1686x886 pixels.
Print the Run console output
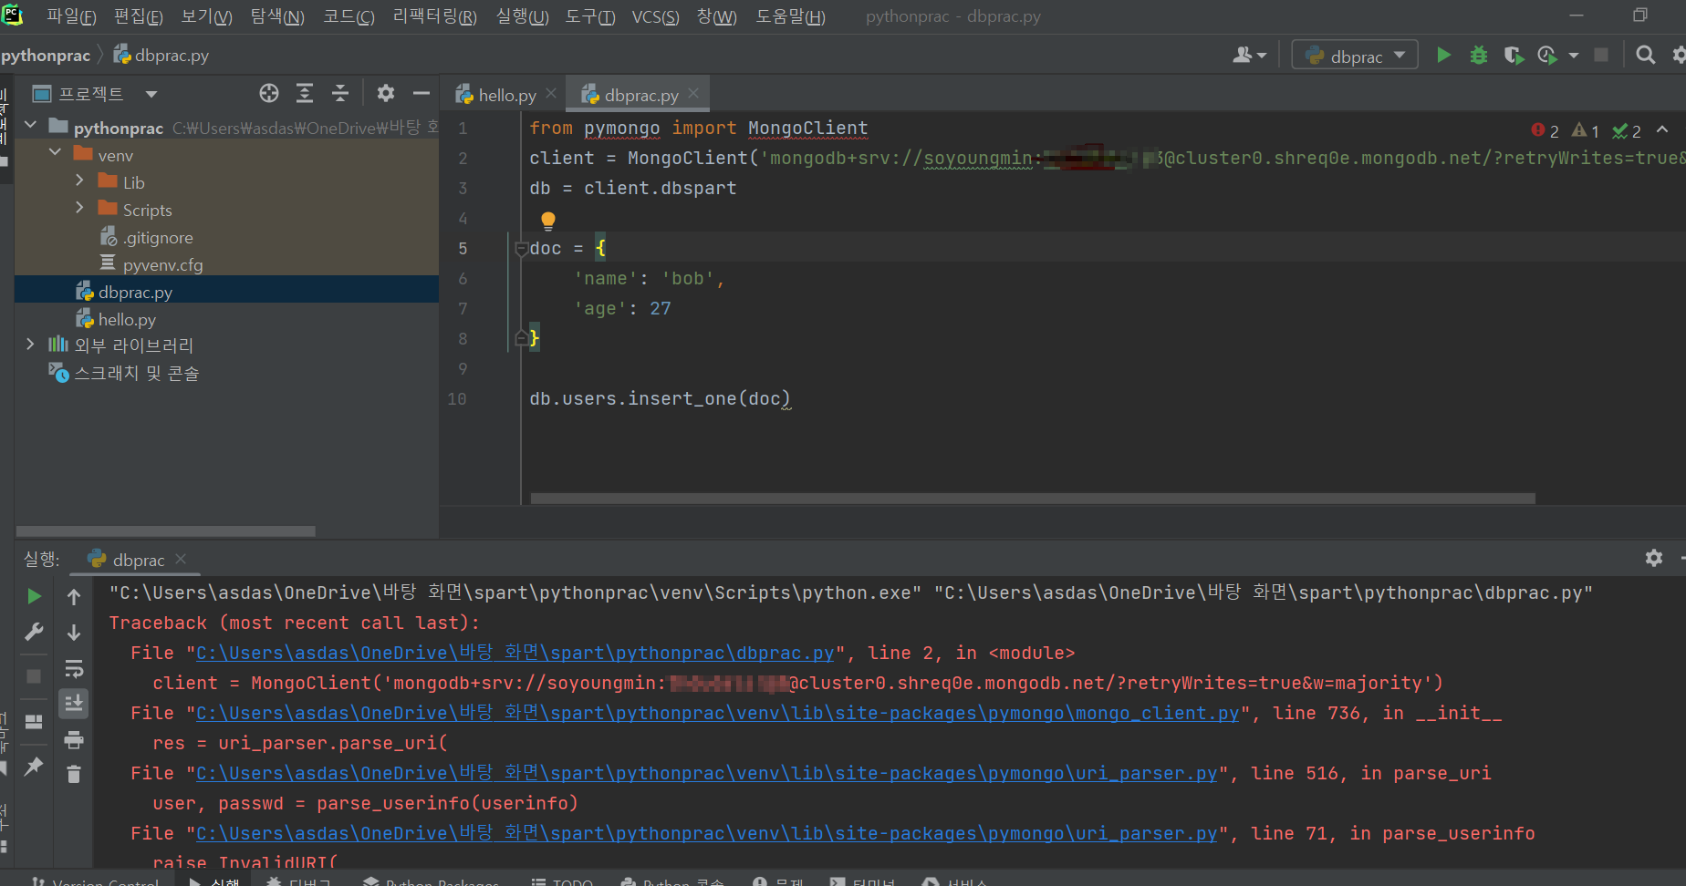coord(74,739)
